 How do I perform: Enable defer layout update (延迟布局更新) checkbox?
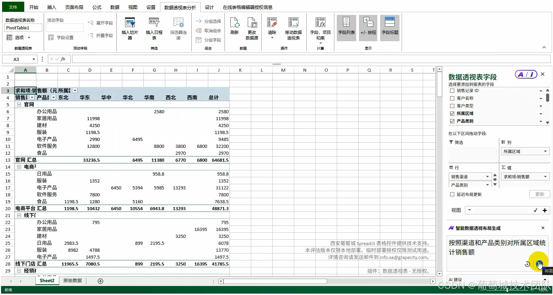point(452,195)
